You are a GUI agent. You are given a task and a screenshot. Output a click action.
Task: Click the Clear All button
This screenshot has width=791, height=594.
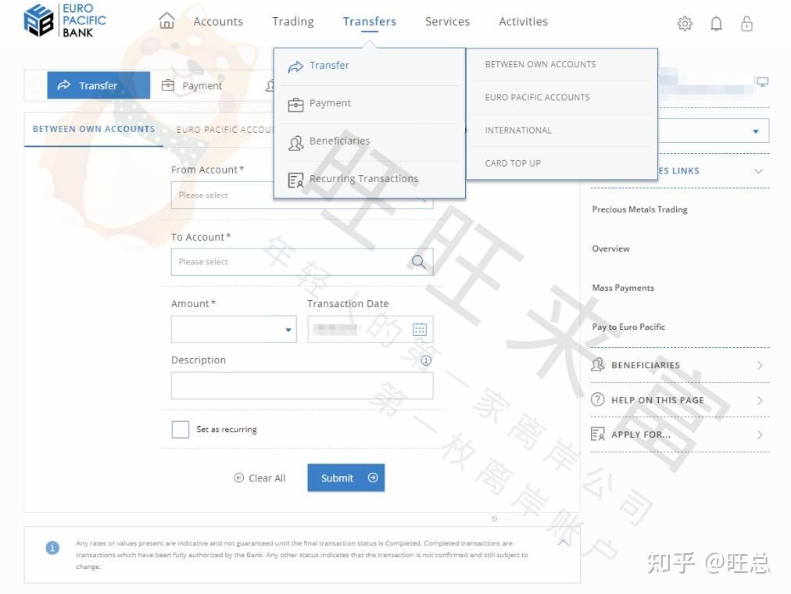[x=259, y=478]
